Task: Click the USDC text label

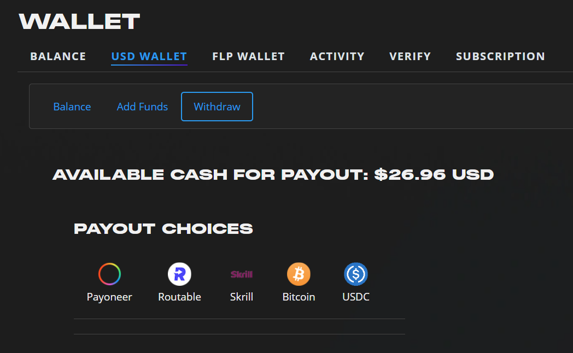Action: [356, 297]
